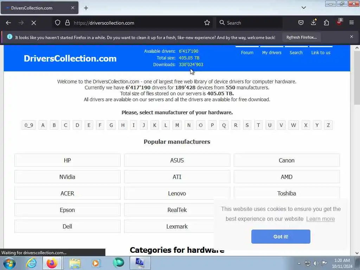
Task: Select manufacturers starting with W
Action: click(294, 125)
